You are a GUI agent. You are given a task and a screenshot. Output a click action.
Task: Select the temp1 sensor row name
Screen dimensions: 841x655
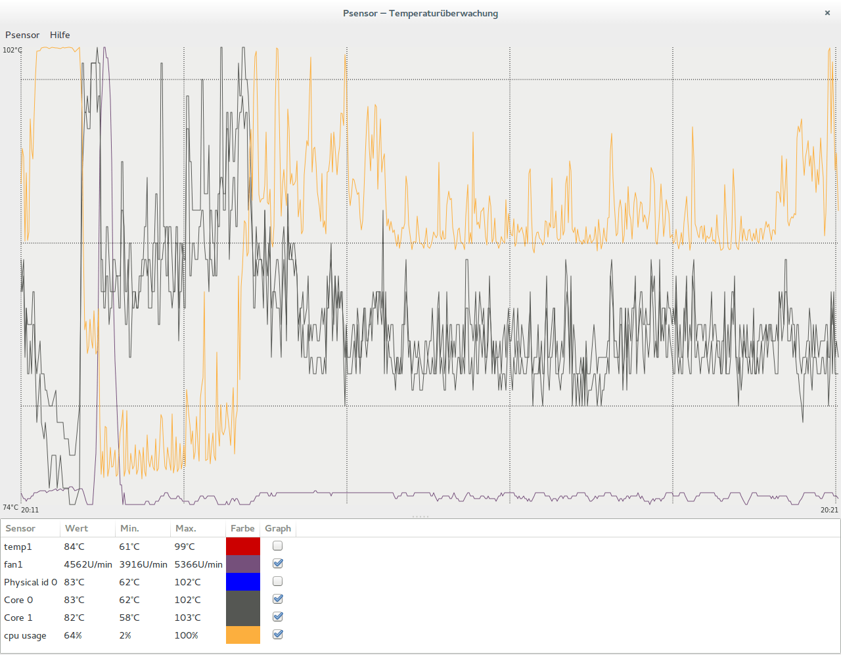pyautogui.click(x=18, y=547)
